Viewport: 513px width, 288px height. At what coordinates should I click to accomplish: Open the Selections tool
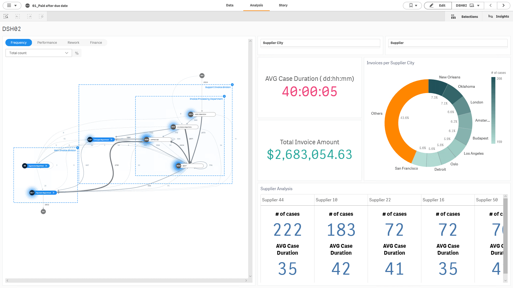point(464,17)
